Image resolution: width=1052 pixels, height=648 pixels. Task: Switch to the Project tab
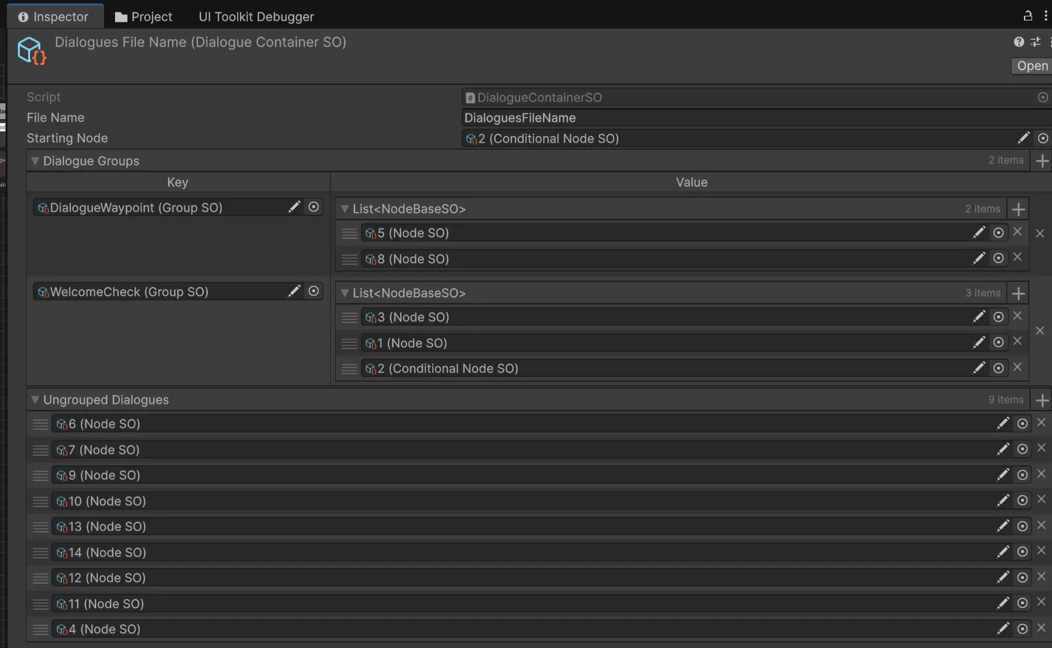(x=143, y=16)
